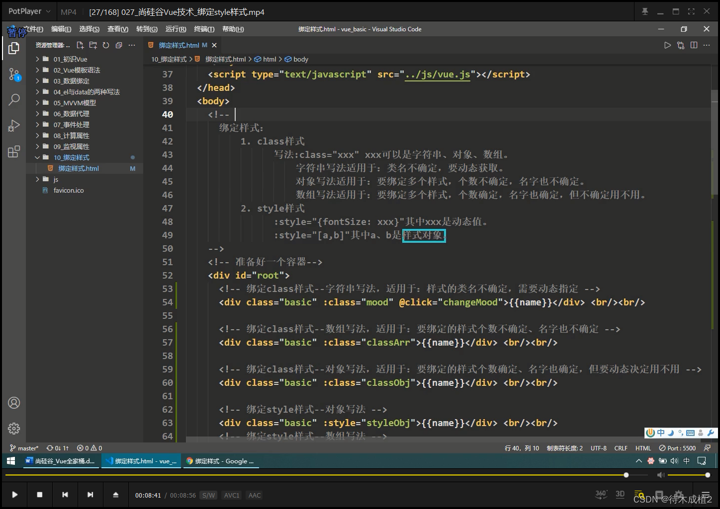The width and height of the screenshot is (720, 509).
Task: Open the 选择(S) menu
Action: (90, 29)
